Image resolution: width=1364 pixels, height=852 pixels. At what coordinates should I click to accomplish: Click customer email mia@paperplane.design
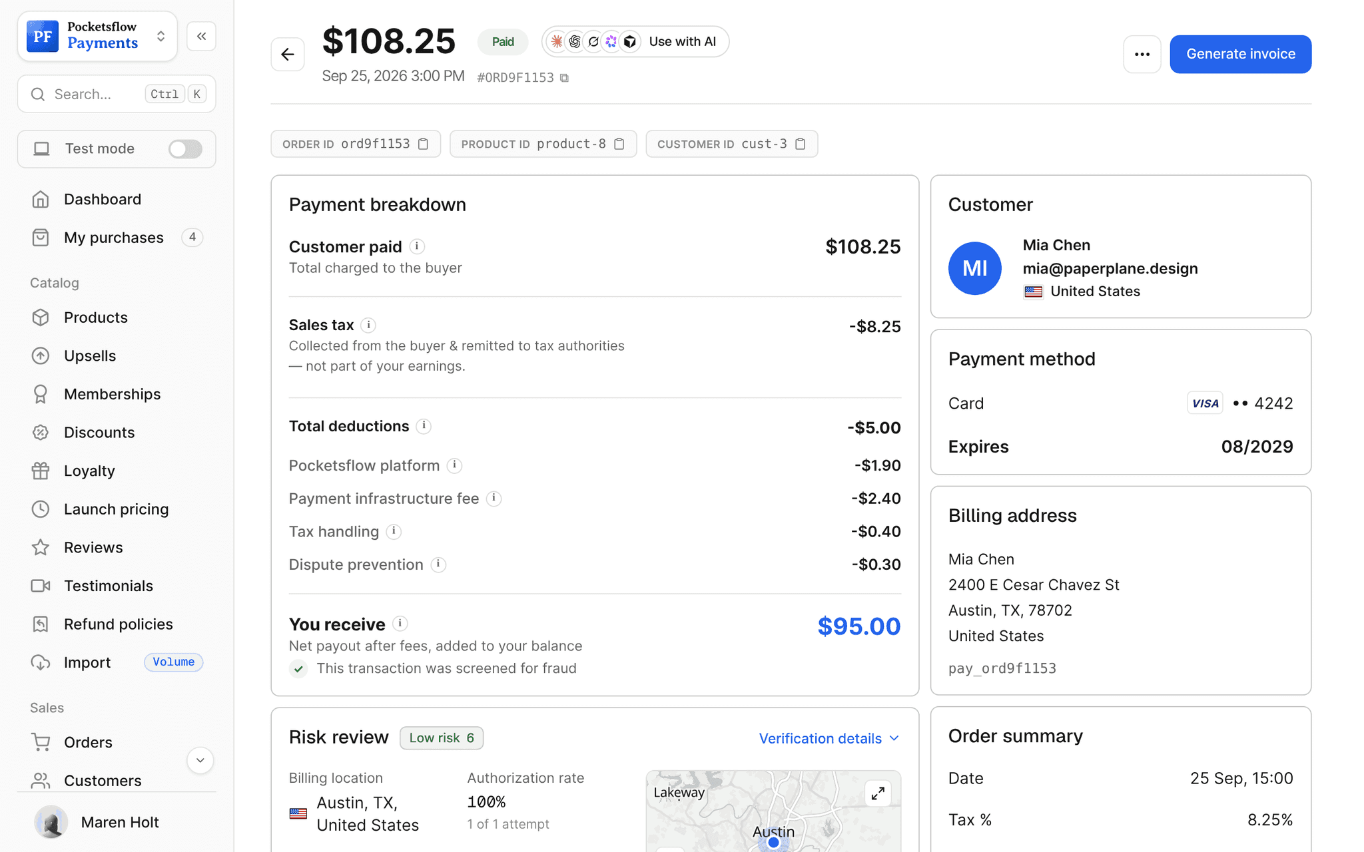point(1110,268)
